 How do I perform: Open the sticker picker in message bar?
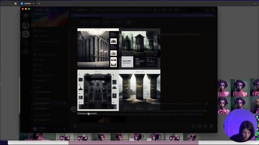point(206,126)
